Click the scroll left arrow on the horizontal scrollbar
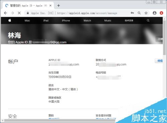The height and width of the screenshot is (123, 167). pyautogui.click(x=2, y=120)
